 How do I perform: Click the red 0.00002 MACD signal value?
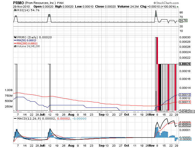tap(64, 118)
